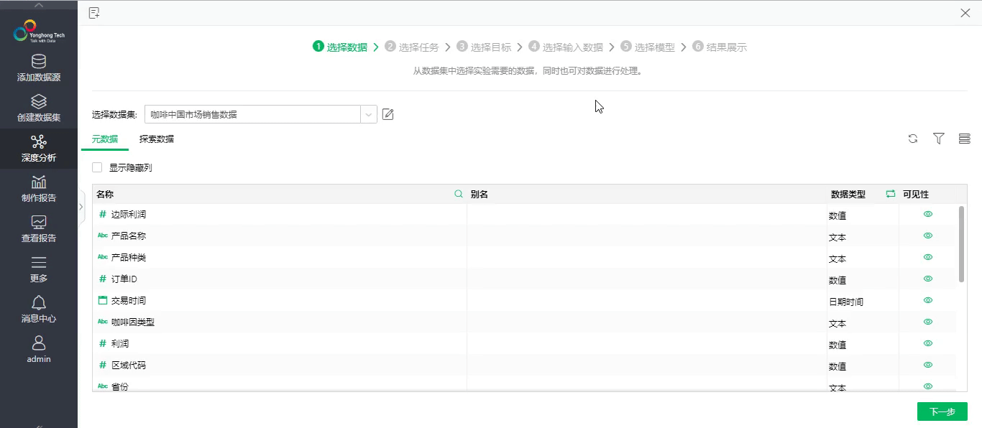
Task: Close the experiment wizard with X
Action: tap(965, 13)
